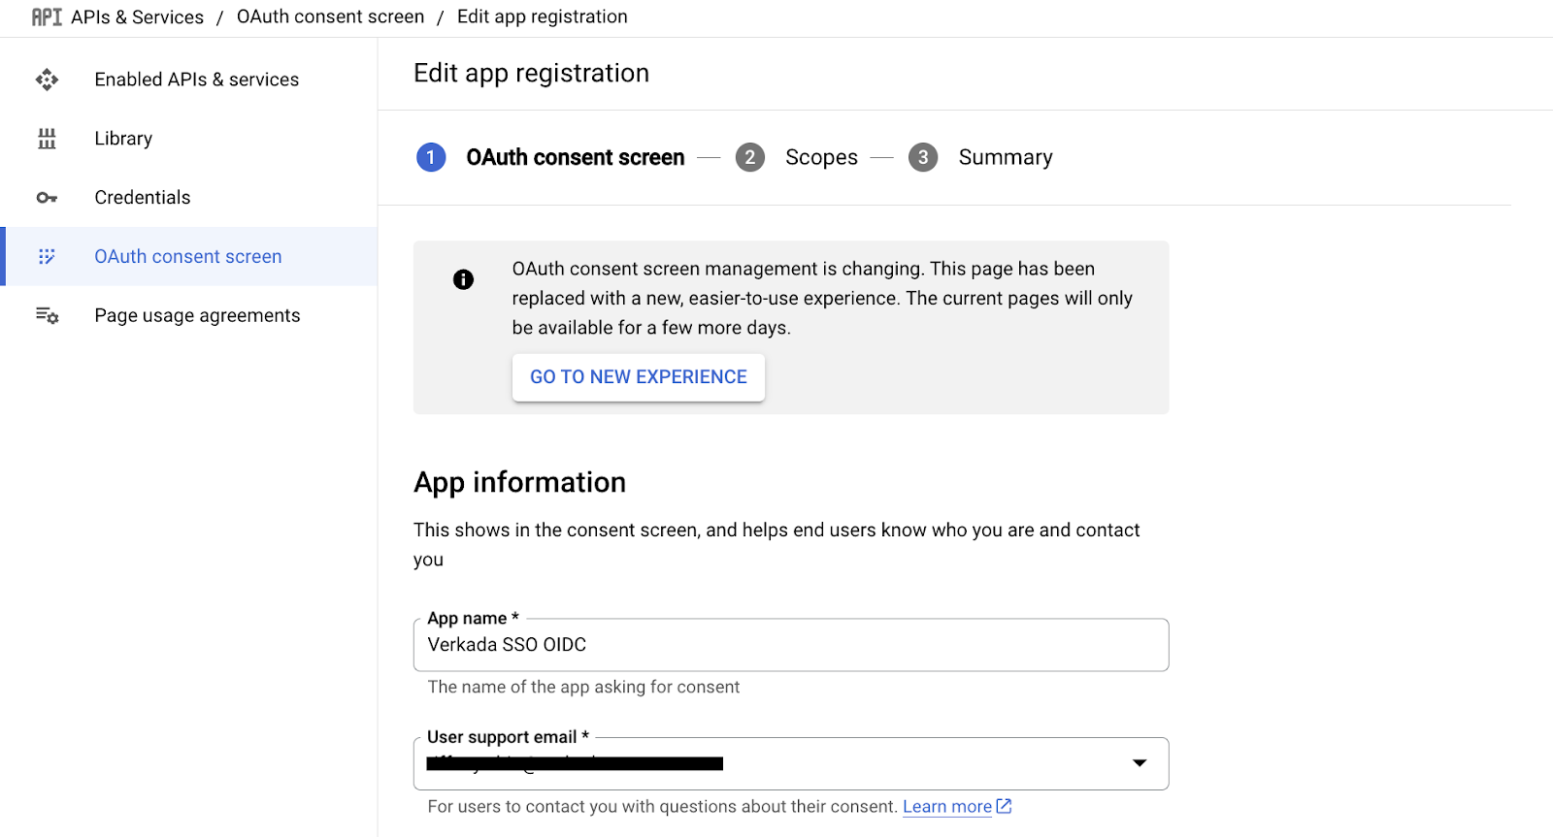The width and height of the screenshot is (1553, 837).
Task: Open the User support email combo box
Action: (x=776, y=764)
